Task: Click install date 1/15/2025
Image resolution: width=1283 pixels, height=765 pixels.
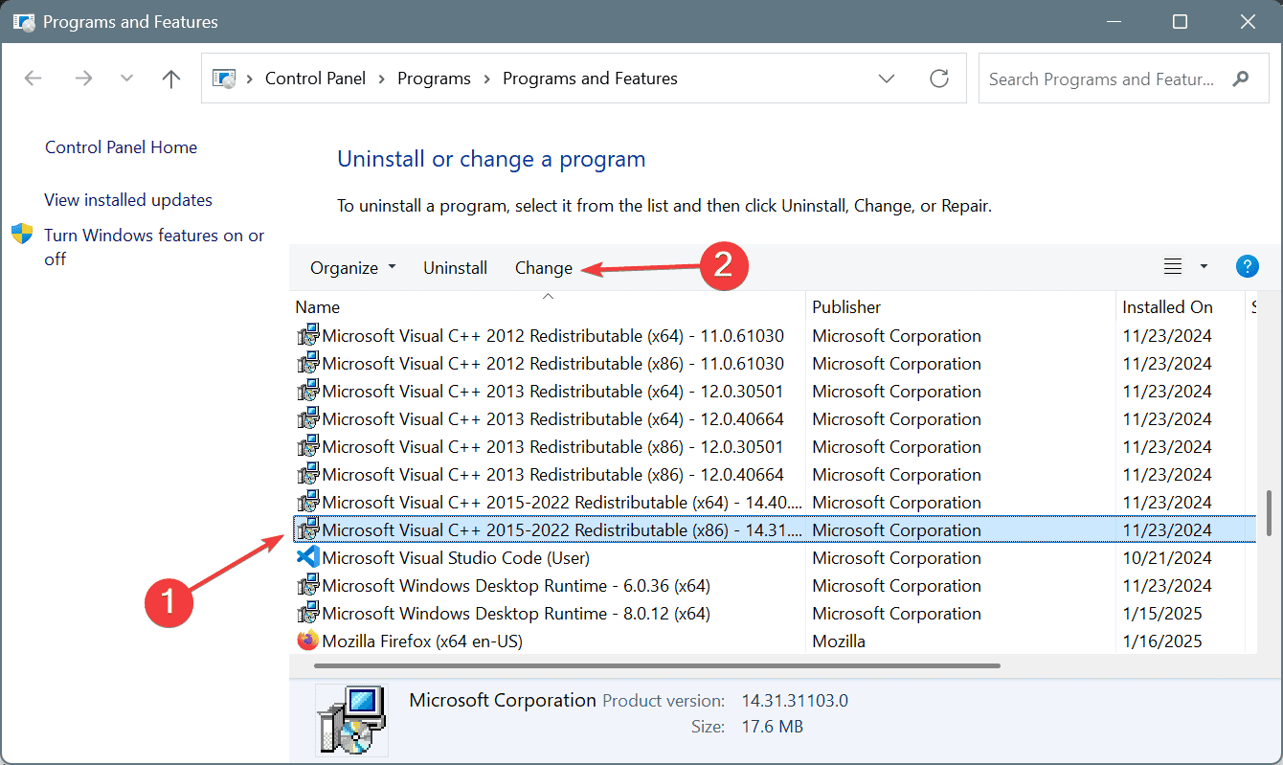Action: tap(1162, 614)
